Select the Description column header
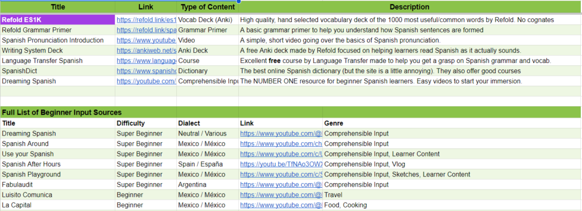Screen dimensions: 582x211 click(410, 7)
